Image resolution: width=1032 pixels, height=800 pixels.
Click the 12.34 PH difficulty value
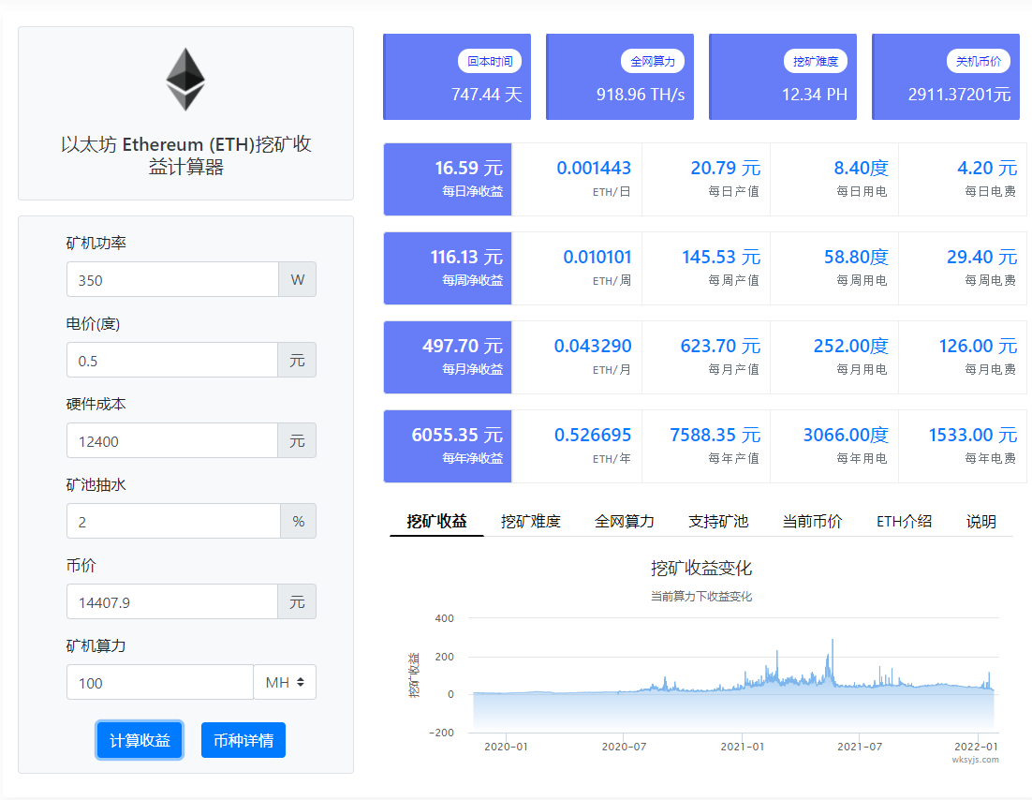click(x=814, y=95)
